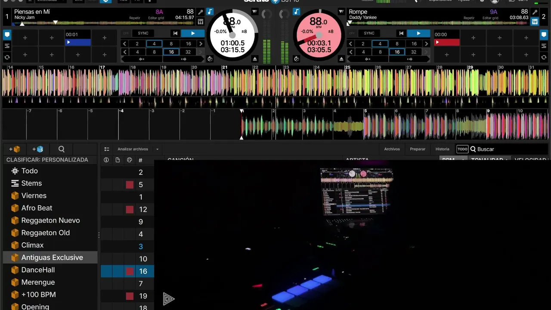Shift deck 1 loop sizes right
This screenshot has height=310, width=551.
coord(201,43)
